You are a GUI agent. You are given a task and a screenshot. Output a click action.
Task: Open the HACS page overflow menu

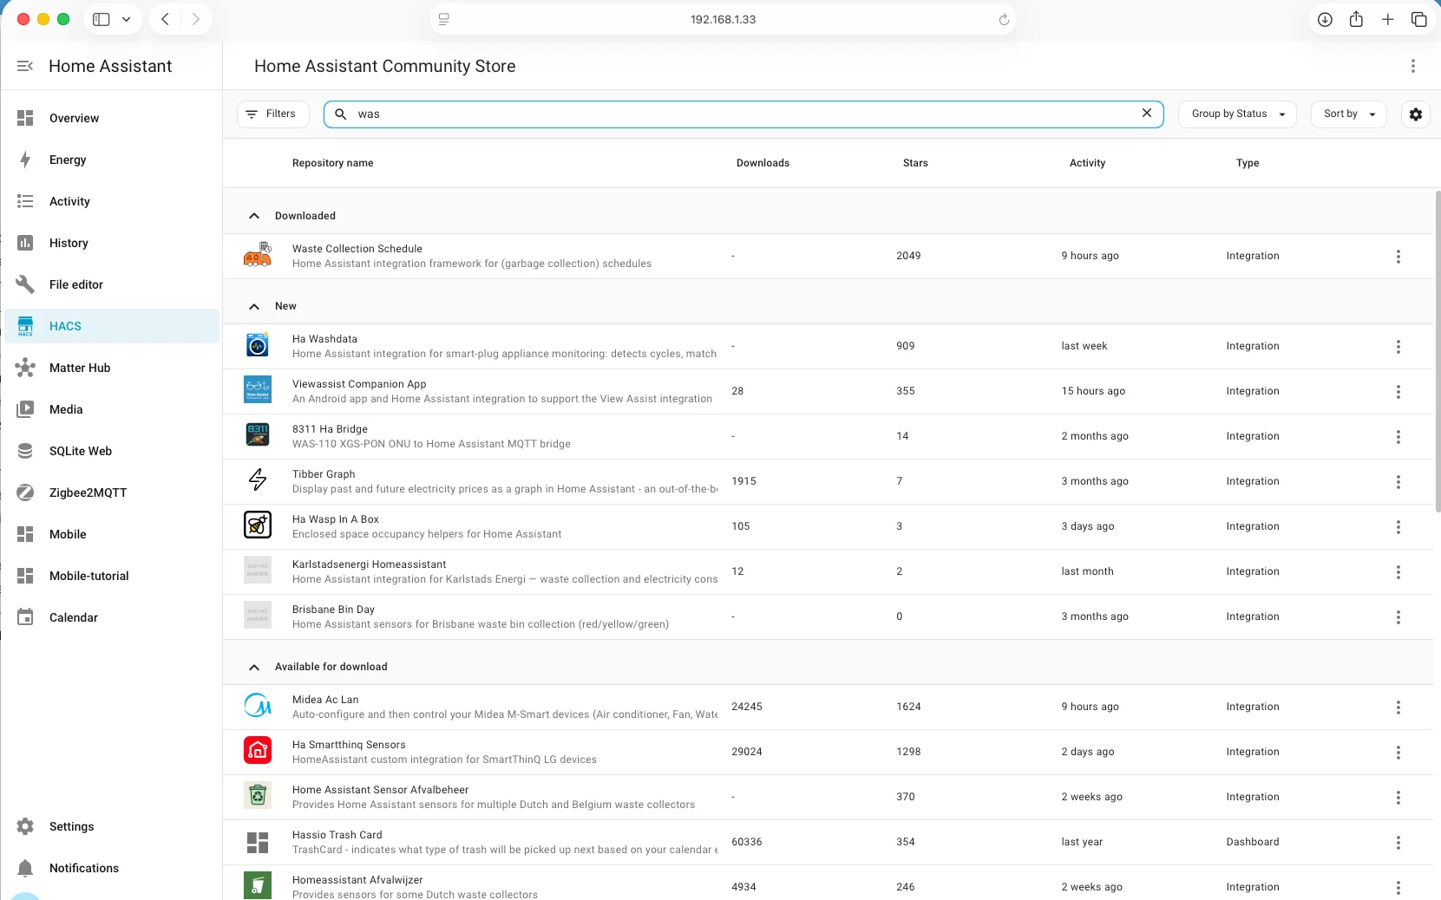1413,66
